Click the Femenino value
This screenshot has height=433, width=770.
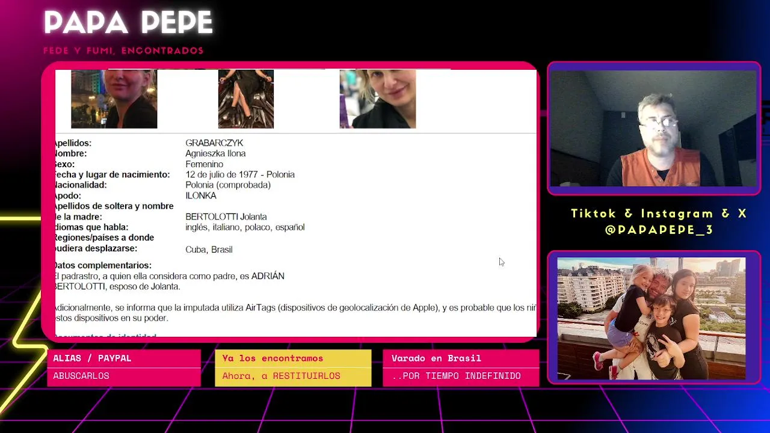click(x=204, y=164)
